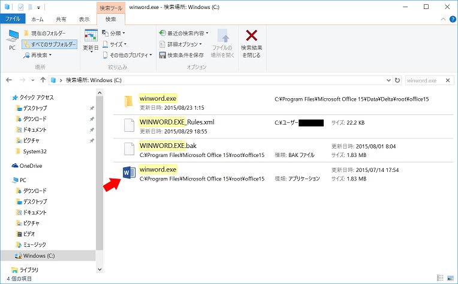The width and height of the screenshot is (458, 284).
Task: Open ドキュメント under Quick Access
Action: point(31,130)
